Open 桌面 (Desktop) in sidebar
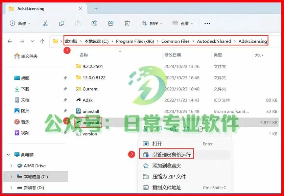The width and height of the screenshot is (284, 196). (x=22, y=78)
